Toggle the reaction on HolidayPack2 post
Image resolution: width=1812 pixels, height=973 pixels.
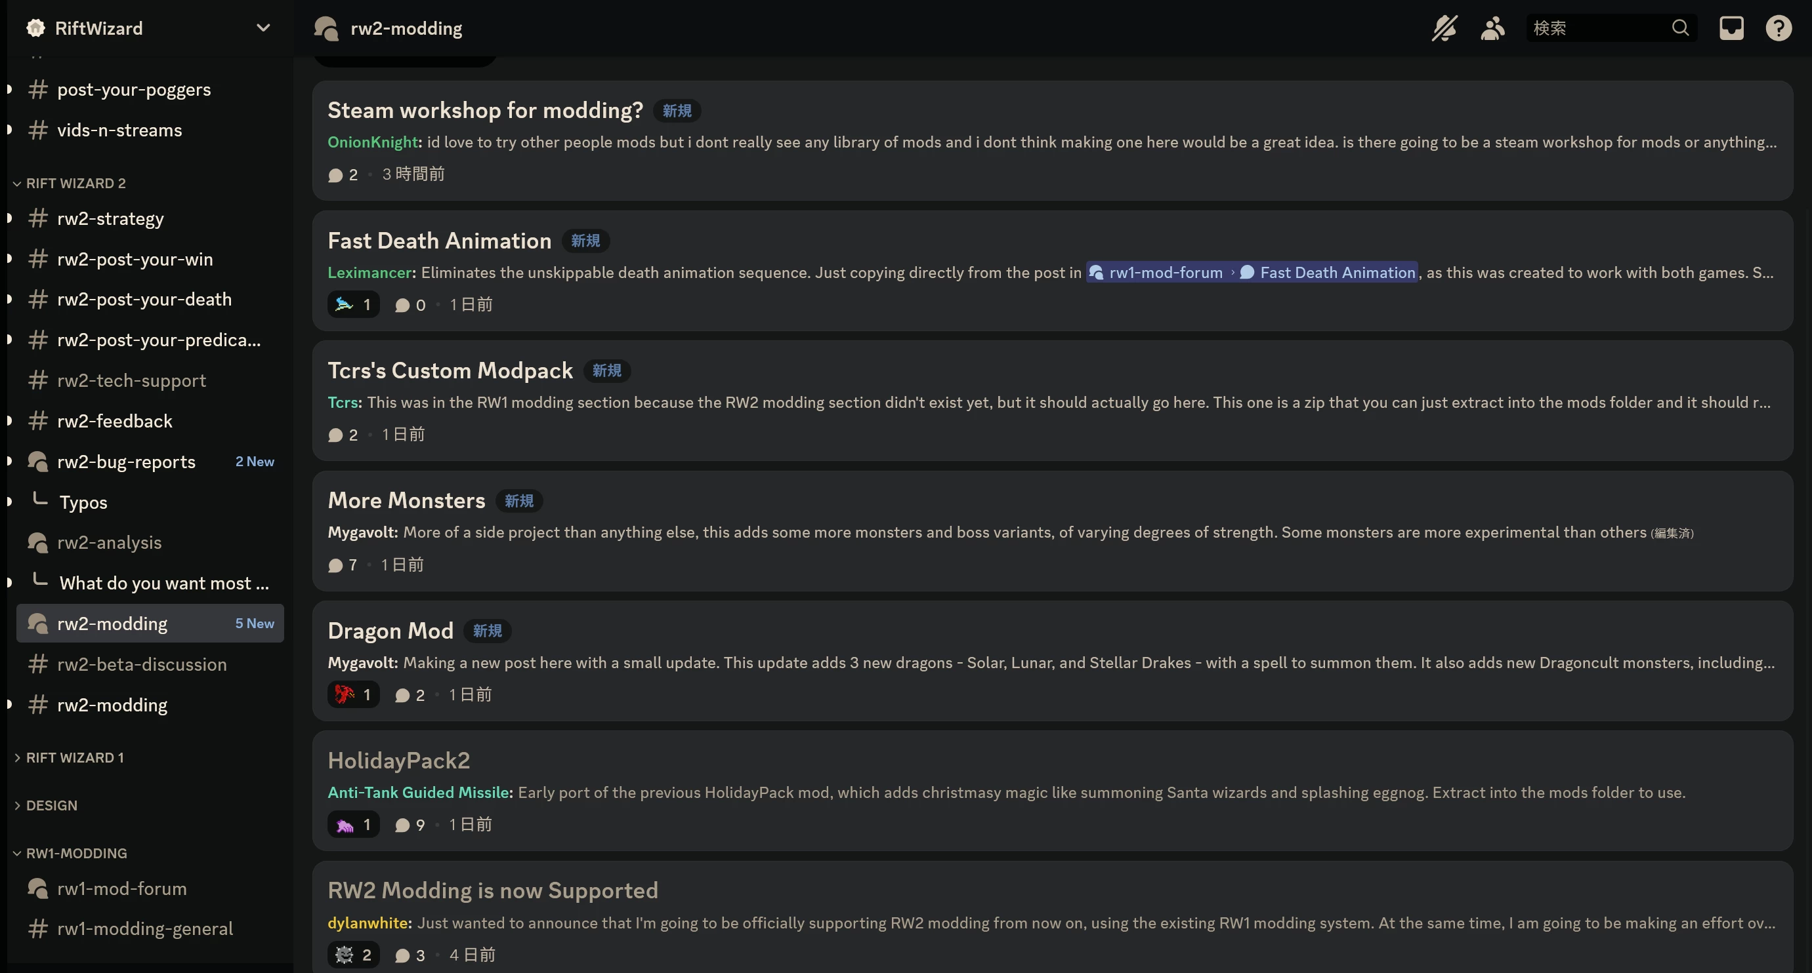coord(353,825)
